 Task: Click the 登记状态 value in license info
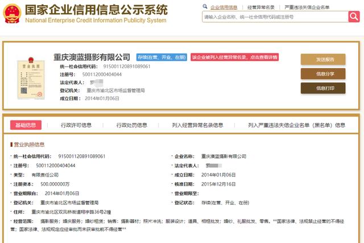pyautogui.click(x=225, y=203)
